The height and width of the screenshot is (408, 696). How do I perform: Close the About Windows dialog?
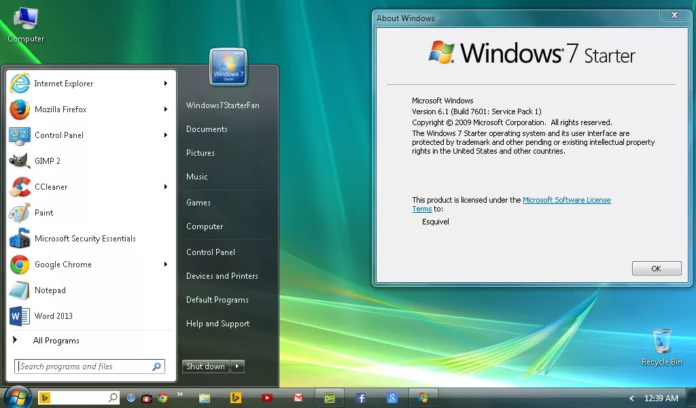click(x=674, y=15)
